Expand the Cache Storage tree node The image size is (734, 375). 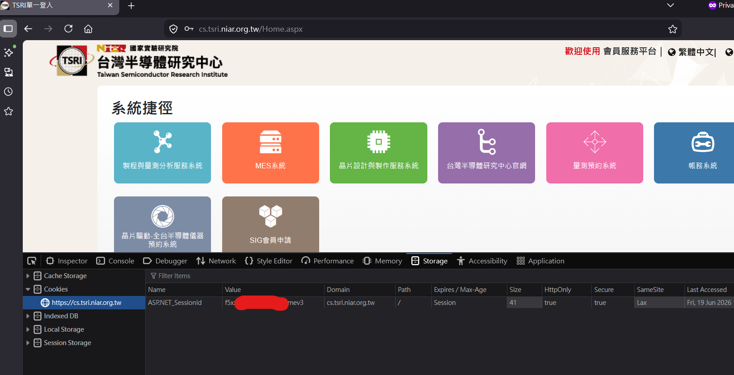[28, 276]
